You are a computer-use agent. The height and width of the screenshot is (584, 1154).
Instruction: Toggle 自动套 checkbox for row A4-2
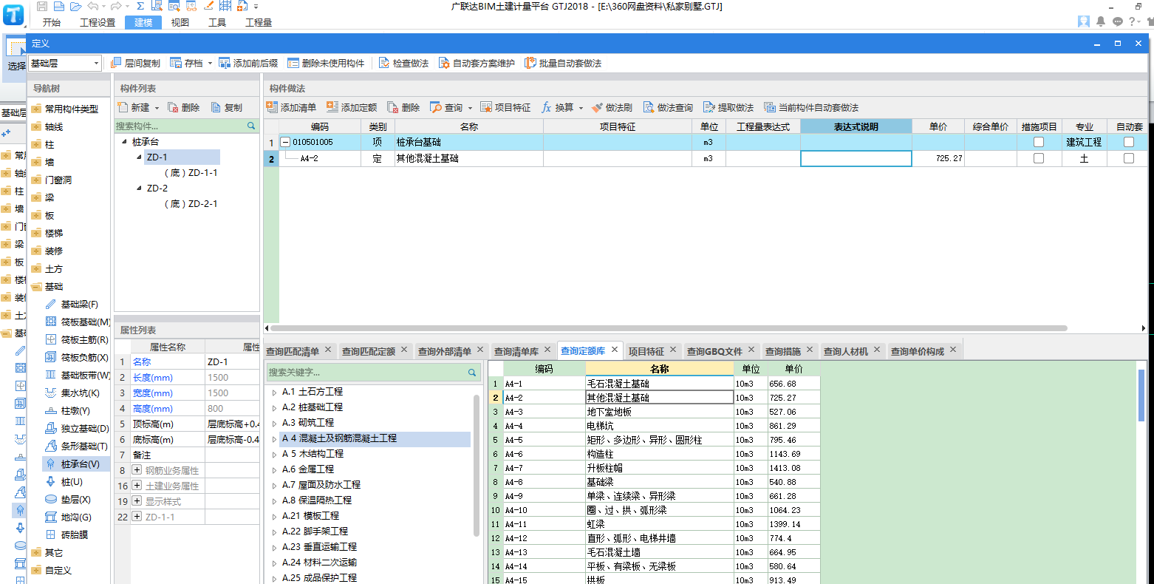tap(1129, 158)
